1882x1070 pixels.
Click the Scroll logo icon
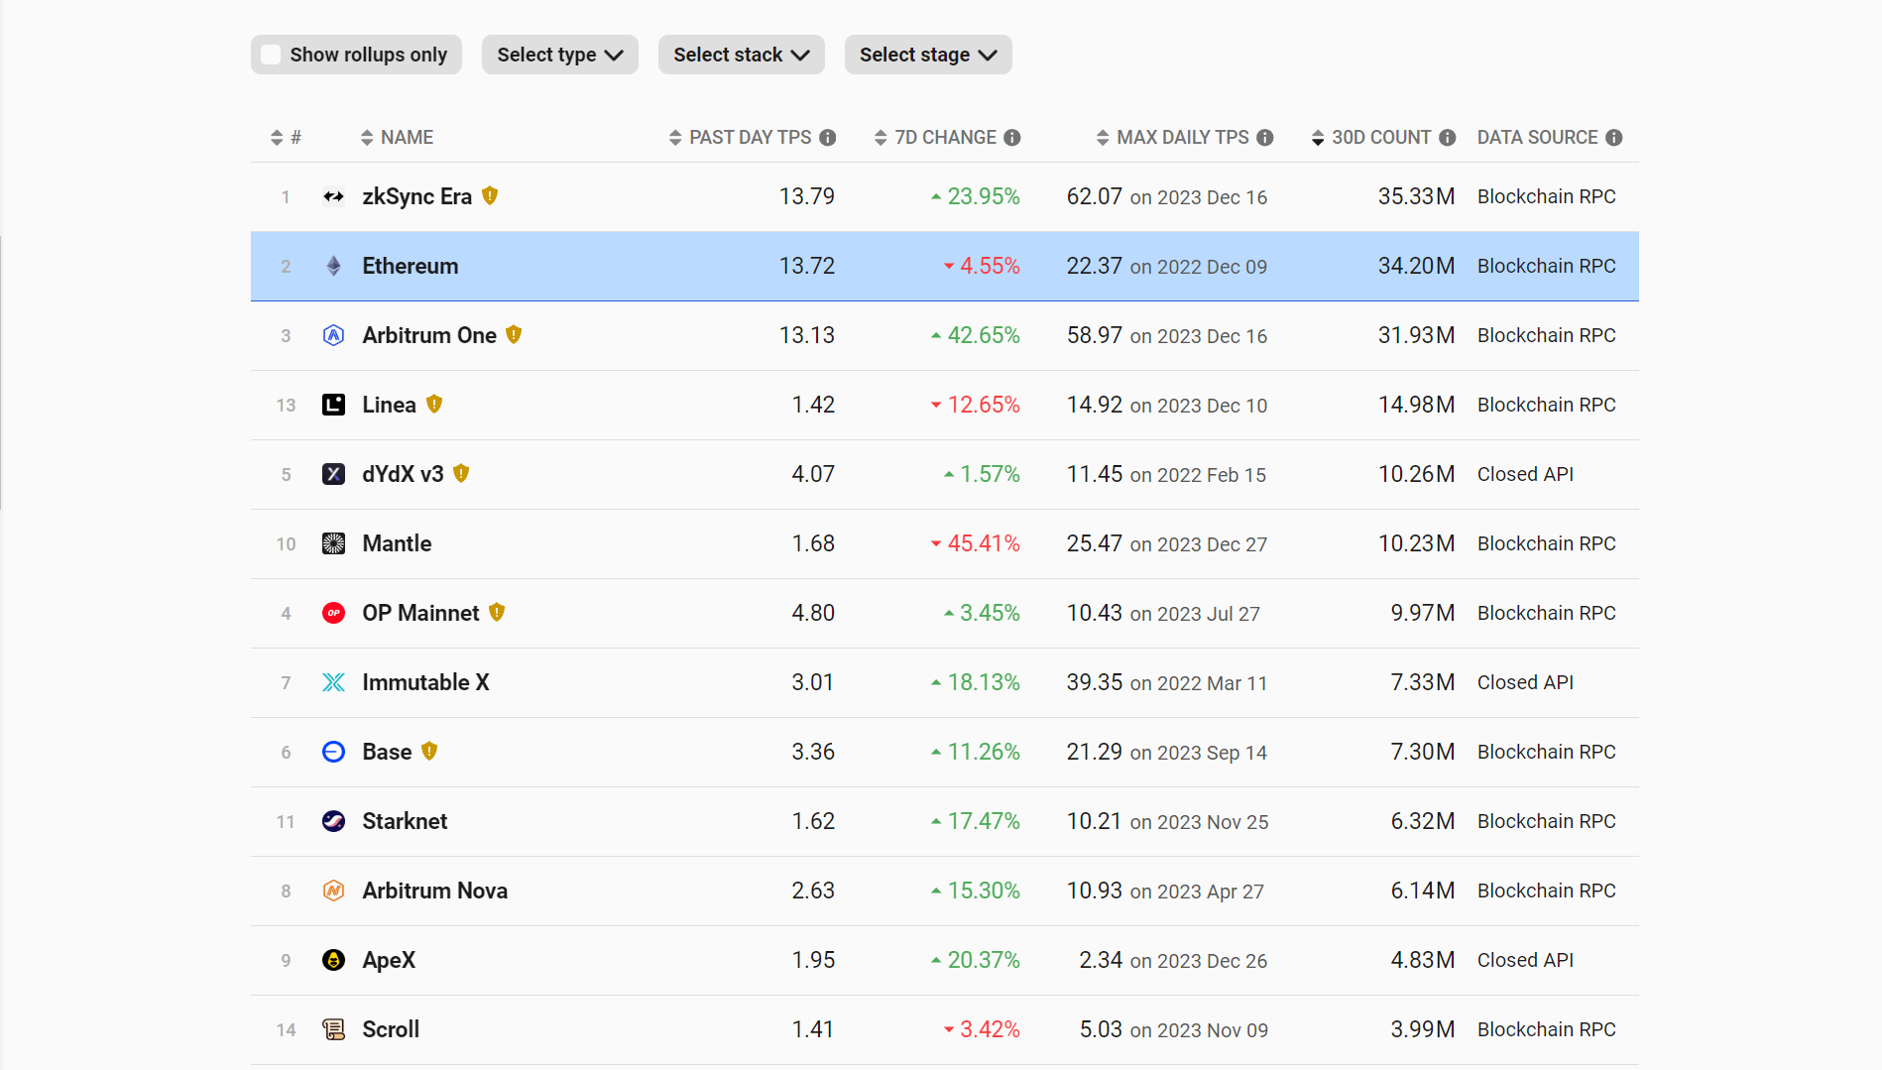click(x=334, y=1029)
